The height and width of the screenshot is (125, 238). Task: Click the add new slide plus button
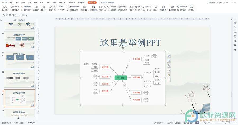pos(18,118)
